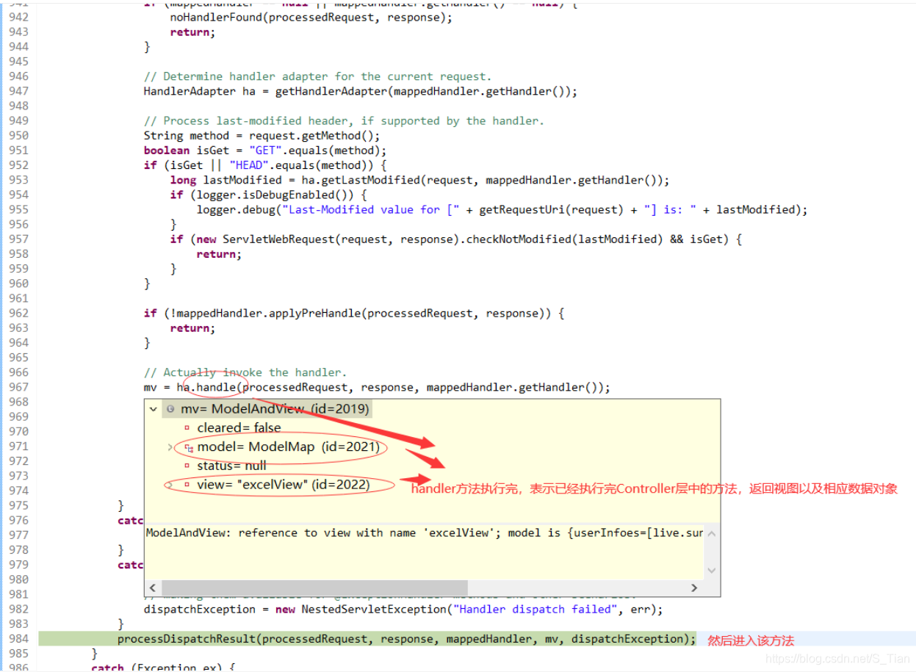Click the local variable icon beside mv

pos(170,409)
